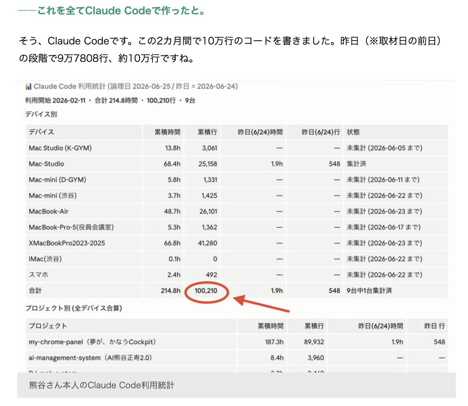This screenshot has width=468, height=406.
Task: Click 未集計 (2026-06-17 まで) status
Action: click(x=384, y=227)
